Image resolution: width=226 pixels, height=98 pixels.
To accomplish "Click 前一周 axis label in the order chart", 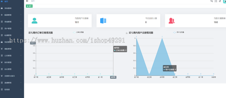I will click(x=100, y=77).
